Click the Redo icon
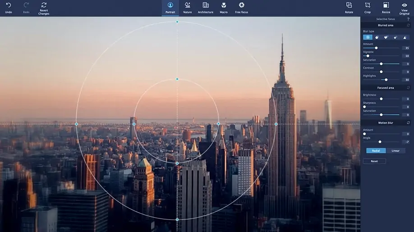The width and height of the screenshot is (414, 232). [x=26, y=5]
